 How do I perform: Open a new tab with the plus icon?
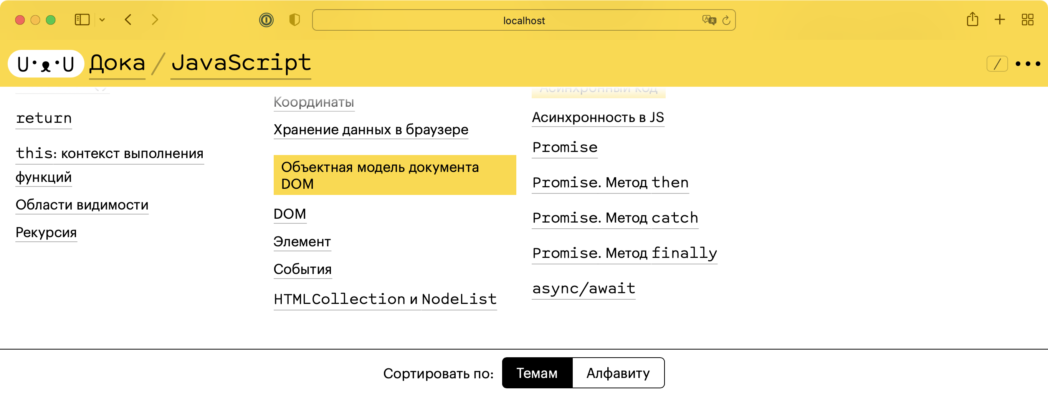point(1000,20)
